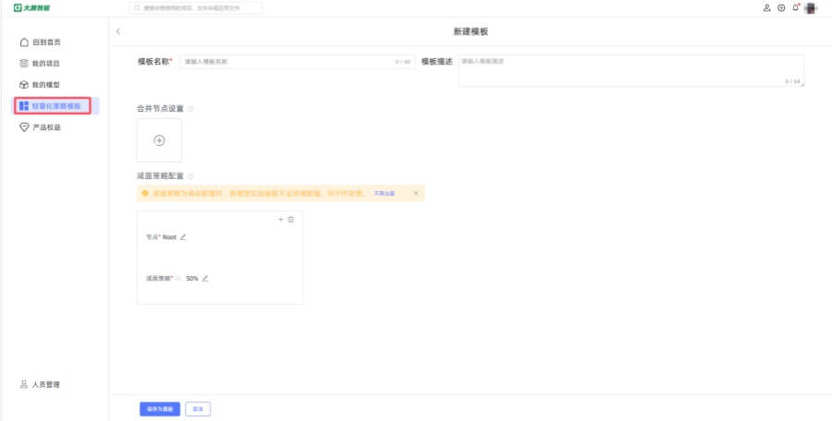Open the notification bell
832x421 pixels.
coord(795,7)
